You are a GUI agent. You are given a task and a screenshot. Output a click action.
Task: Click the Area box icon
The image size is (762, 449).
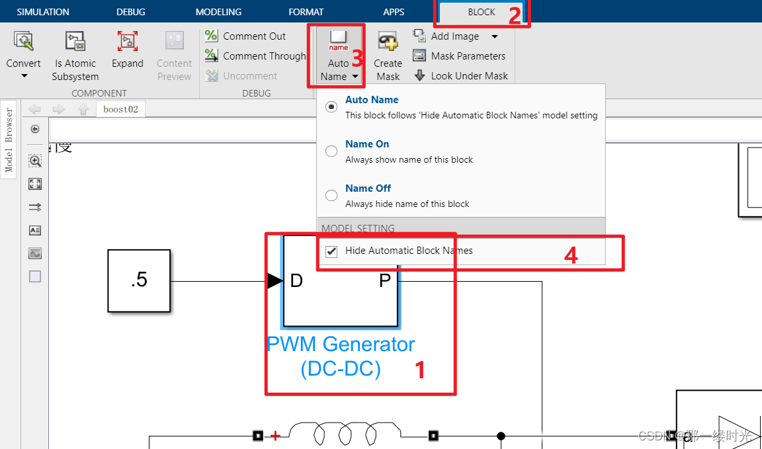point(35,276)
